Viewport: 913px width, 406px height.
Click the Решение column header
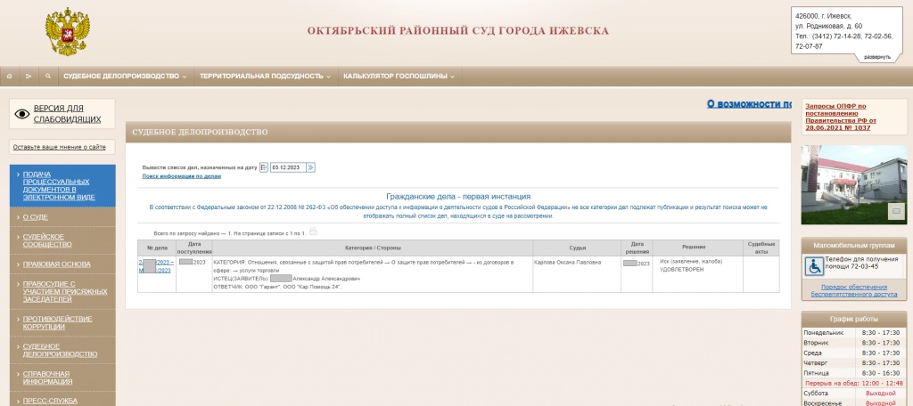697,248
